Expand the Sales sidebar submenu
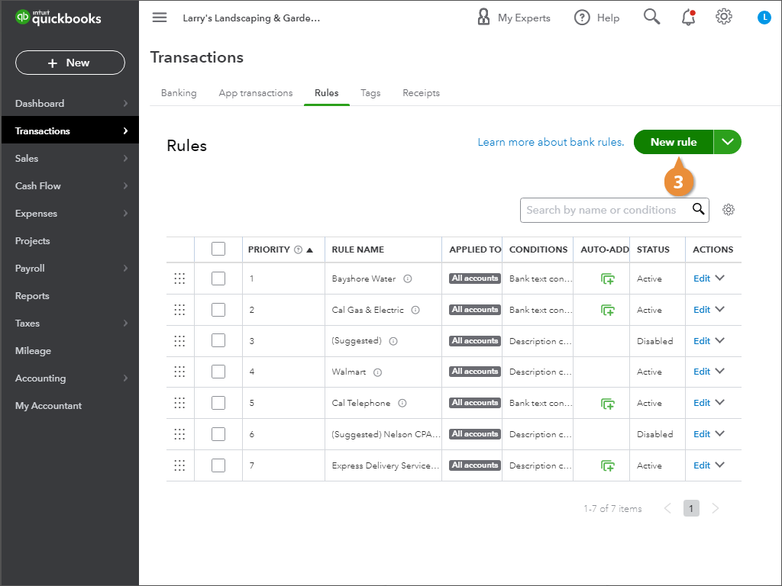This screenshot has height=586, width=782. (x=125, y=159)
